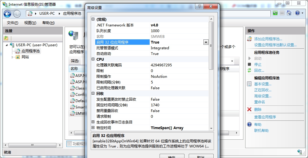308x158 pixels.
Task: Click the Advanced Settings dialog help button
Action: pos(200,6)
